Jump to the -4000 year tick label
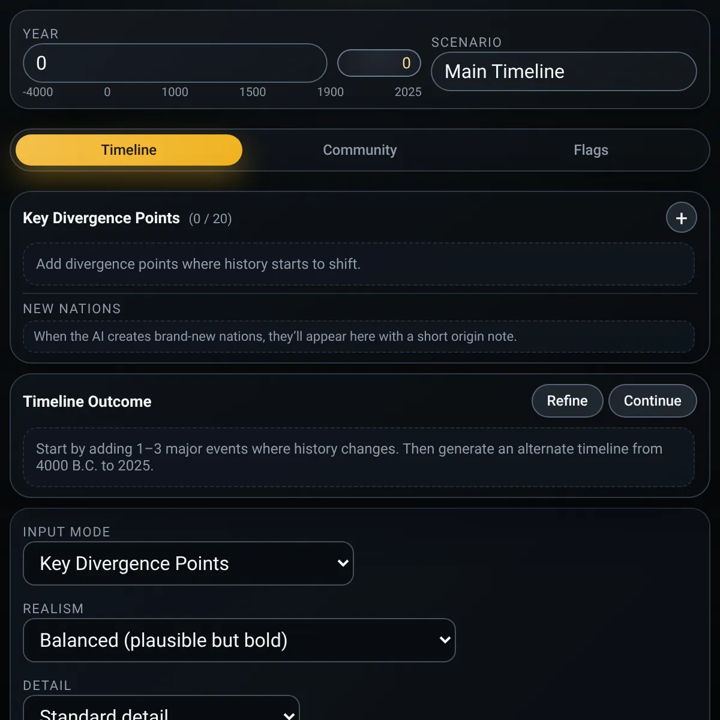The image size is (720, 720). pos(38,92)
